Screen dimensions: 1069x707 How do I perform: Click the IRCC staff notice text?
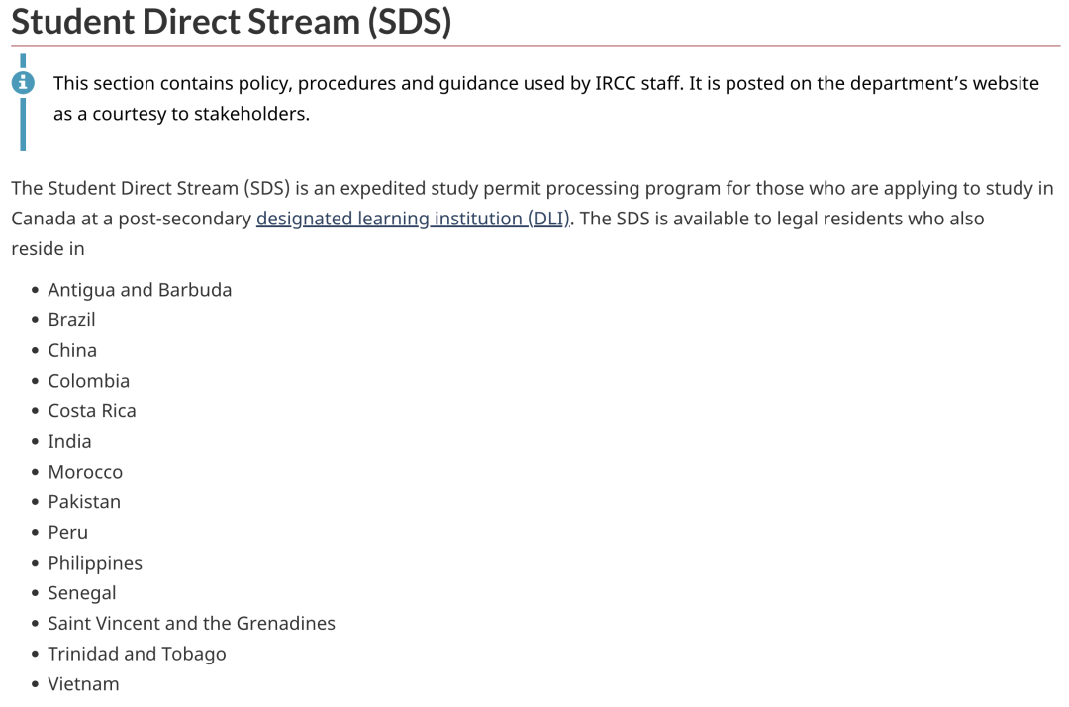(x=546, y=98)
